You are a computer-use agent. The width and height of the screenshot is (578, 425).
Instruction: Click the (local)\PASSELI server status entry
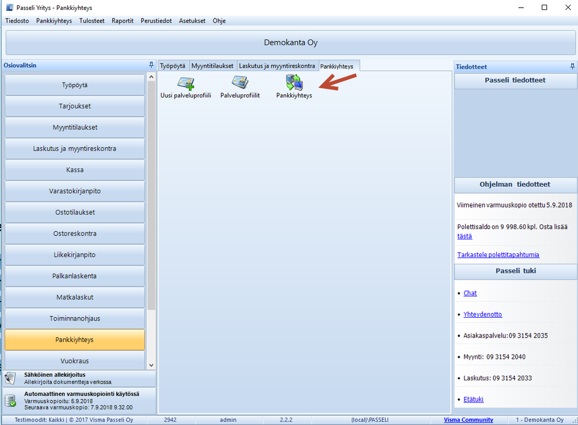(370, 420)
